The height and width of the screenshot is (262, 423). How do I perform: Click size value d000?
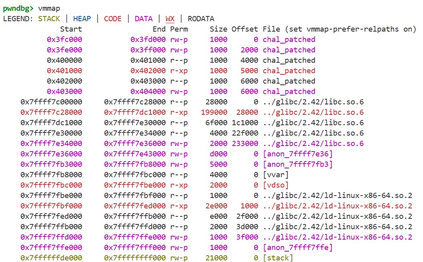[219, 154]
